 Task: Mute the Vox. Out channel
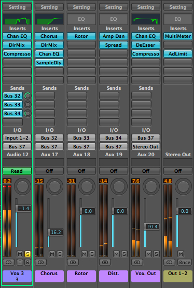pyautogui.click(x=148, y=254)
